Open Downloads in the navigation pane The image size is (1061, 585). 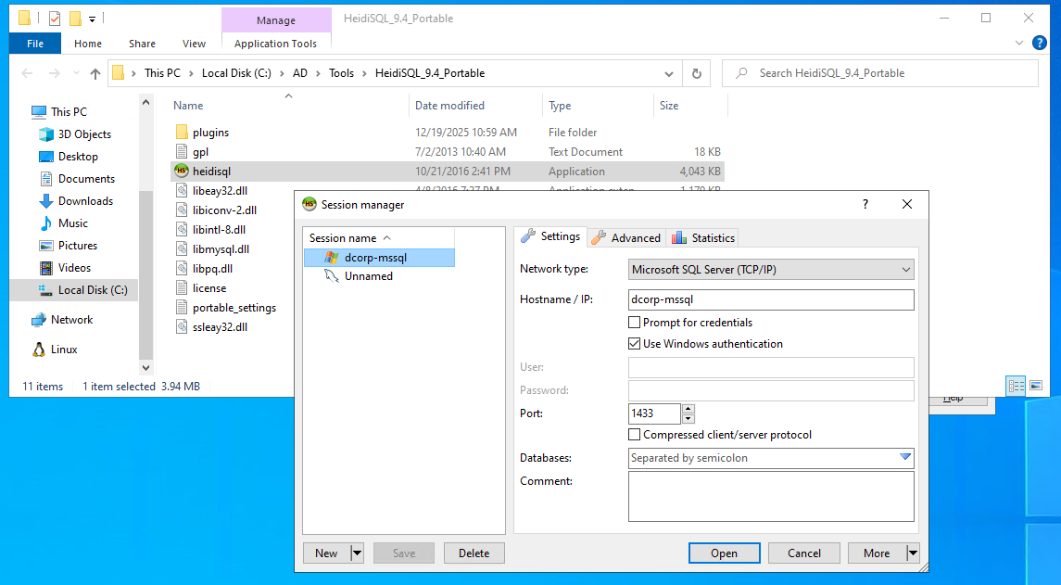[85, 201]
